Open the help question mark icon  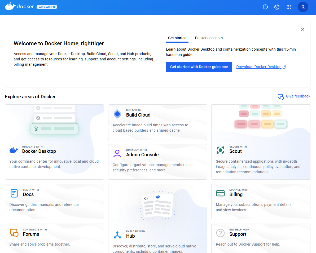(265, 7)
